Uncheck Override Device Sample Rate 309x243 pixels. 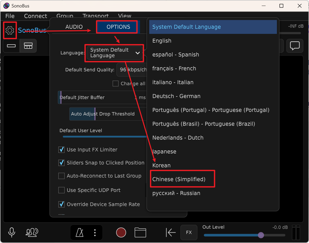(61, 204)
